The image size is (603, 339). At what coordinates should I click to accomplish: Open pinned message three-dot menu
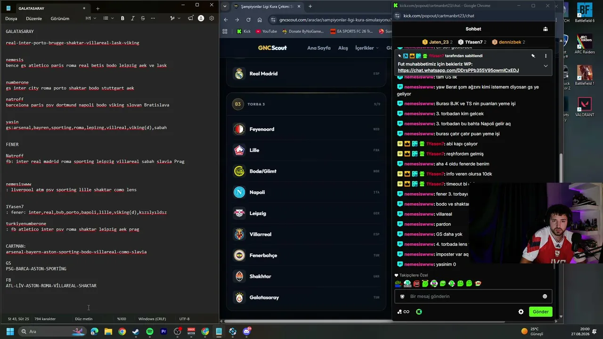(546, 56)
